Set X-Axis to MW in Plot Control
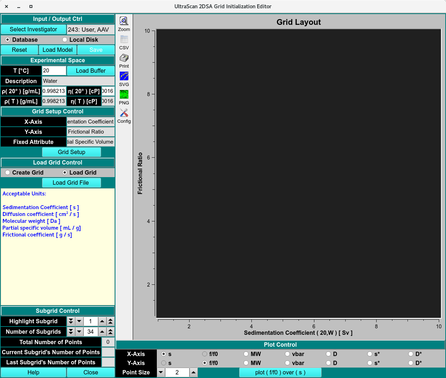 (246, 354)
